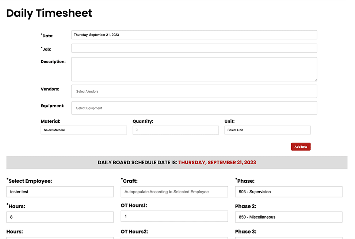The width and height of the screenshot is (355, 239).
Task: Click inside the Description text area
Action: [194, 69]
